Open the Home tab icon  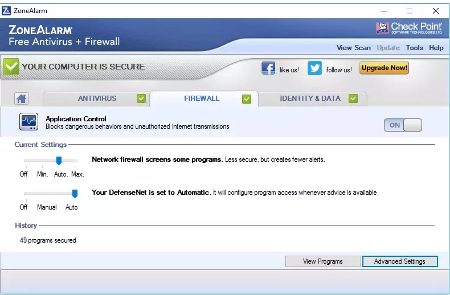[x=22, y=99]
